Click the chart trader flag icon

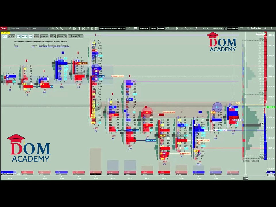(79, 28)
